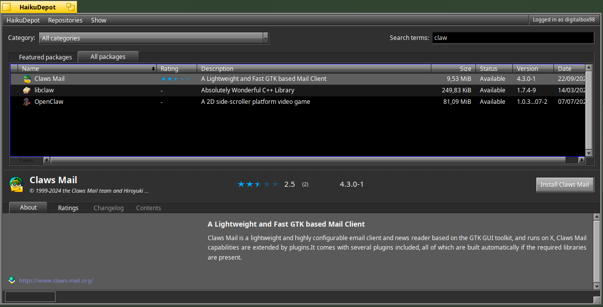Screen dimensions: 603x307
Task: Click the 81,09 MiB size cell
Action: pyautogui.click(x=457, y=102)
